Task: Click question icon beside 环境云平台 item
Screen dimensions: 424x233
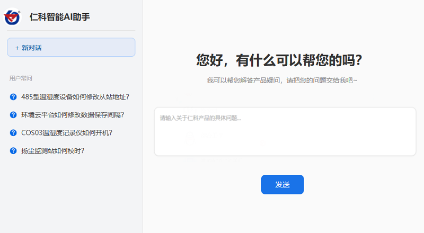Action: point(13,115)
